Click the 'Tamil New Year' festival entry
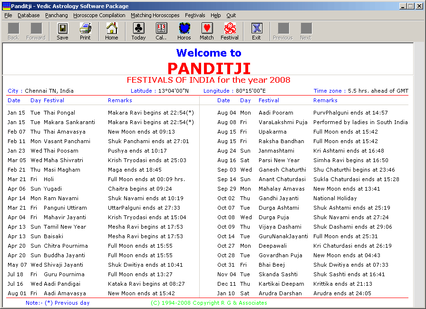 coord(65,227)
